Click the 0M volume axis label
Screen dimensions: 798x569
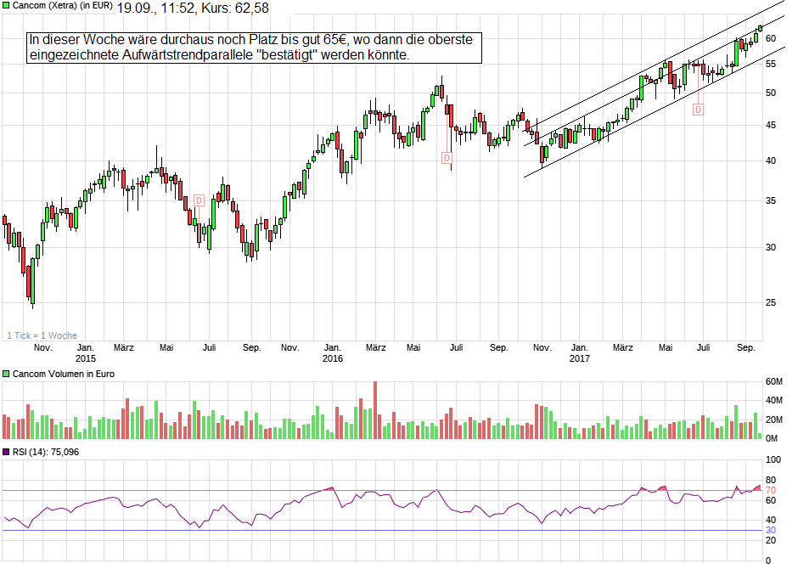pos(772,439)
